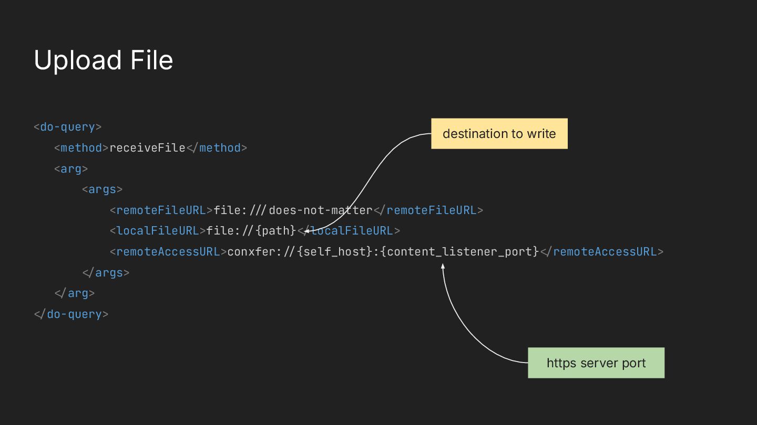
Task: Click the closing args tag
Action: [x=106, y=273]
